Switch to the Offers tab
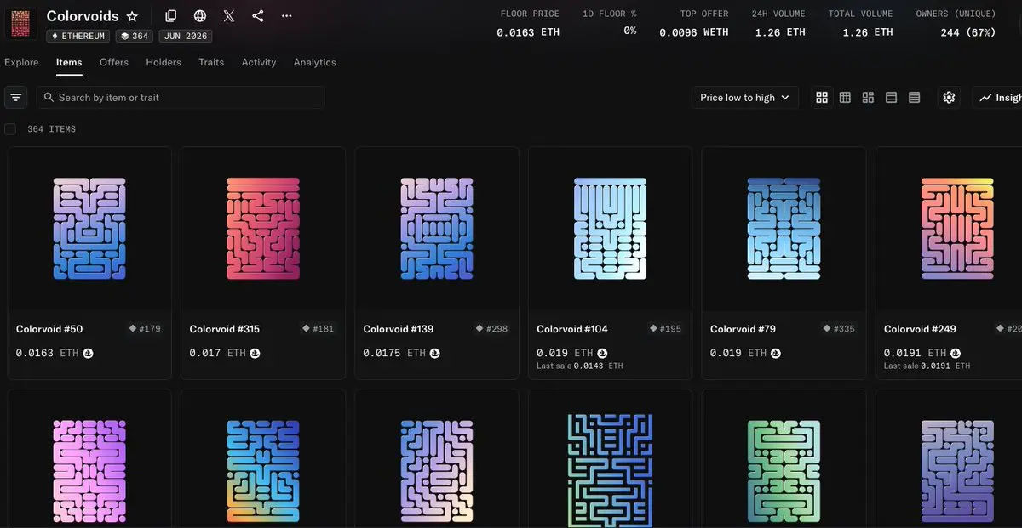This screenshot has width=1022, height=528. point(114,62)
